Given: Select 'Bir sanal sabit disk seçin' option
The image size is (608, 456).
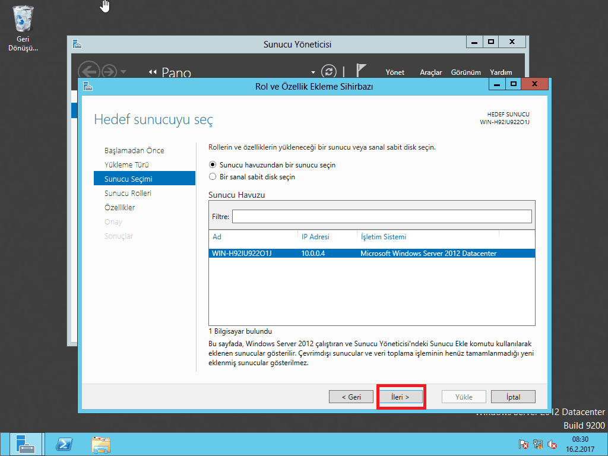Looking at the screenshot, I should [213, 177].
